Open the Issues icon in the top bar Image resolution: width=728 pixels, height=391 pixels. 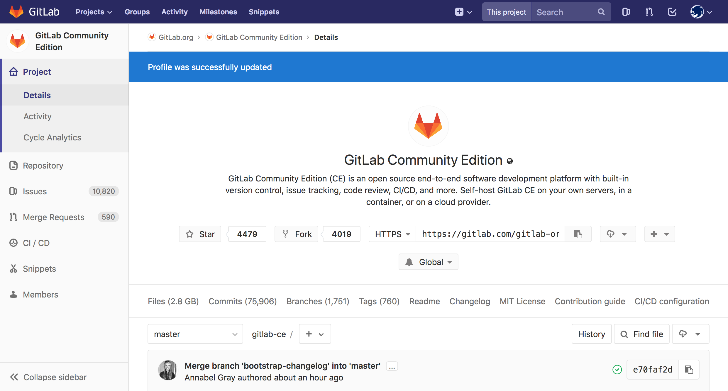pyautogui.click(x=626, y=12)
